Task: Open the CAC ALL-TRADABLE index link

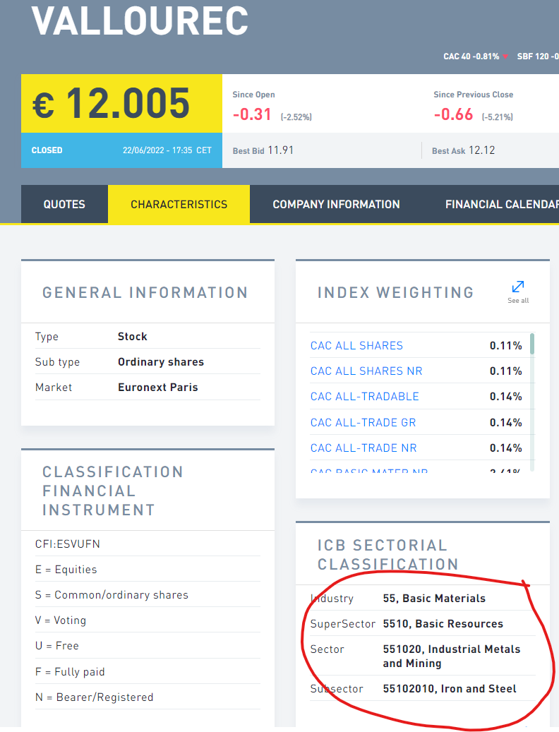Action: 364,396
